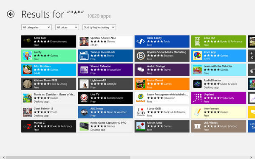Screen dimensions: 255x159
Task: Click the Business category on Brymba tile
Action: (x=168, y=56)
